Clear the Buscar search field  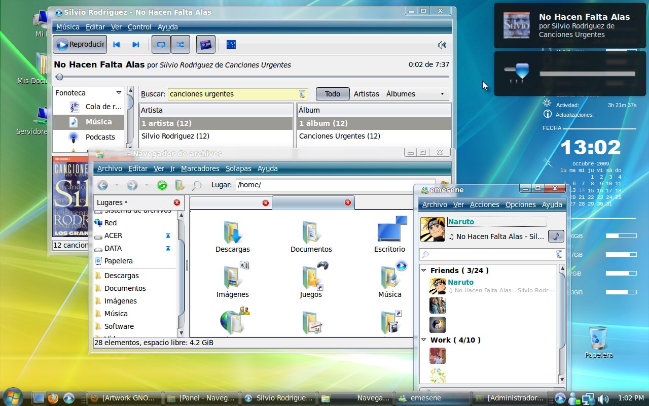coord(303,94)
